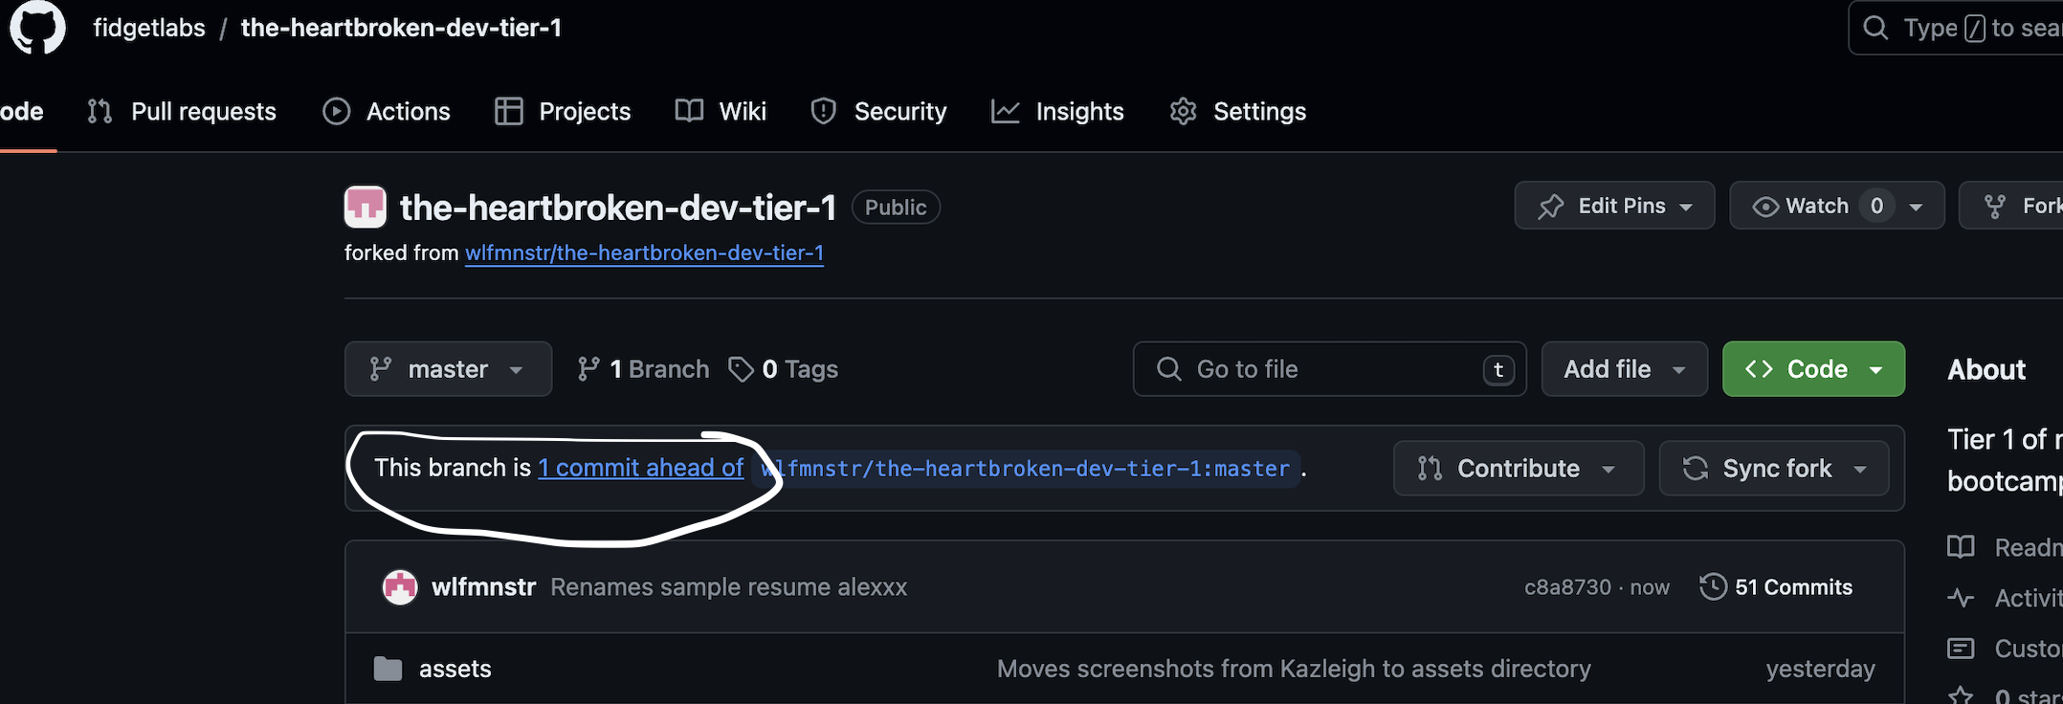Click the magnifier icon in top search

(x=1875, y=28)
